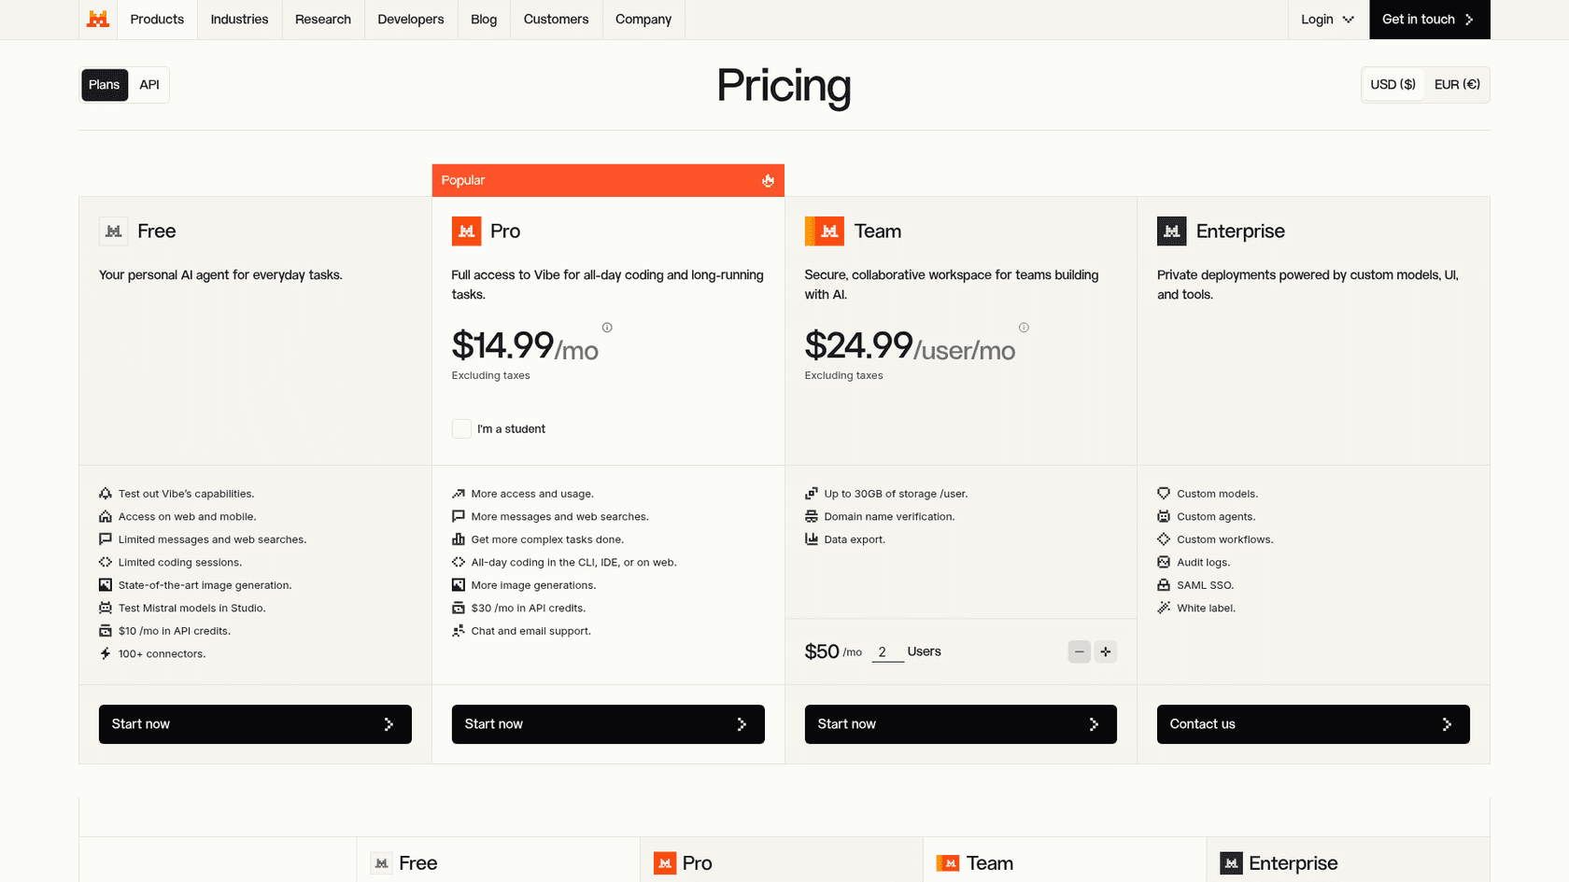Click the code icon beside All-day coding
Screen dimensions: 1569x882
click(459, 562)
